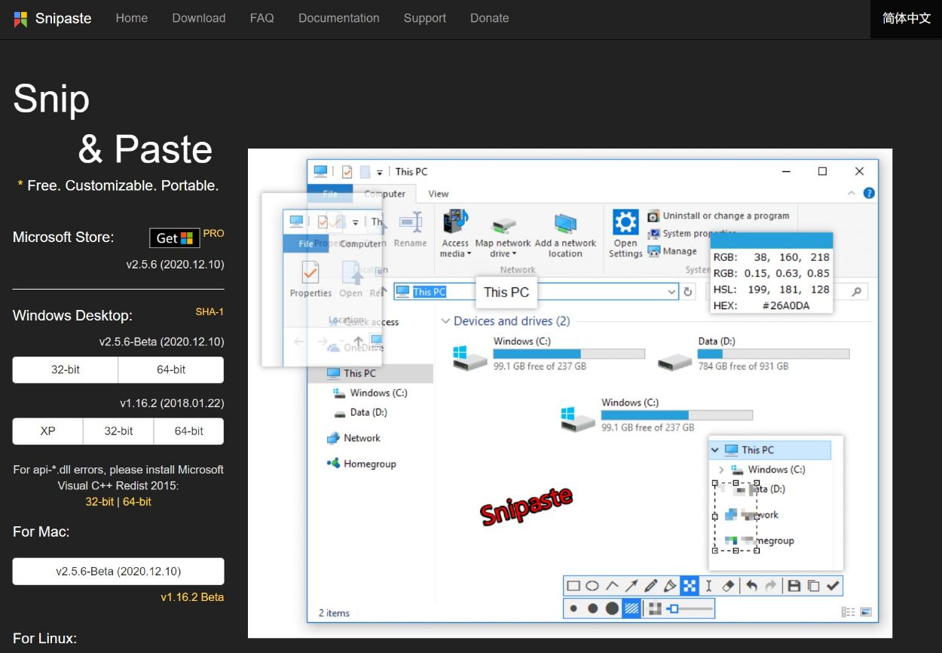Open the SHA-1 link
The height and width of the screenshot is (653, 942).
pyautogui.click(x=210, y=311)
